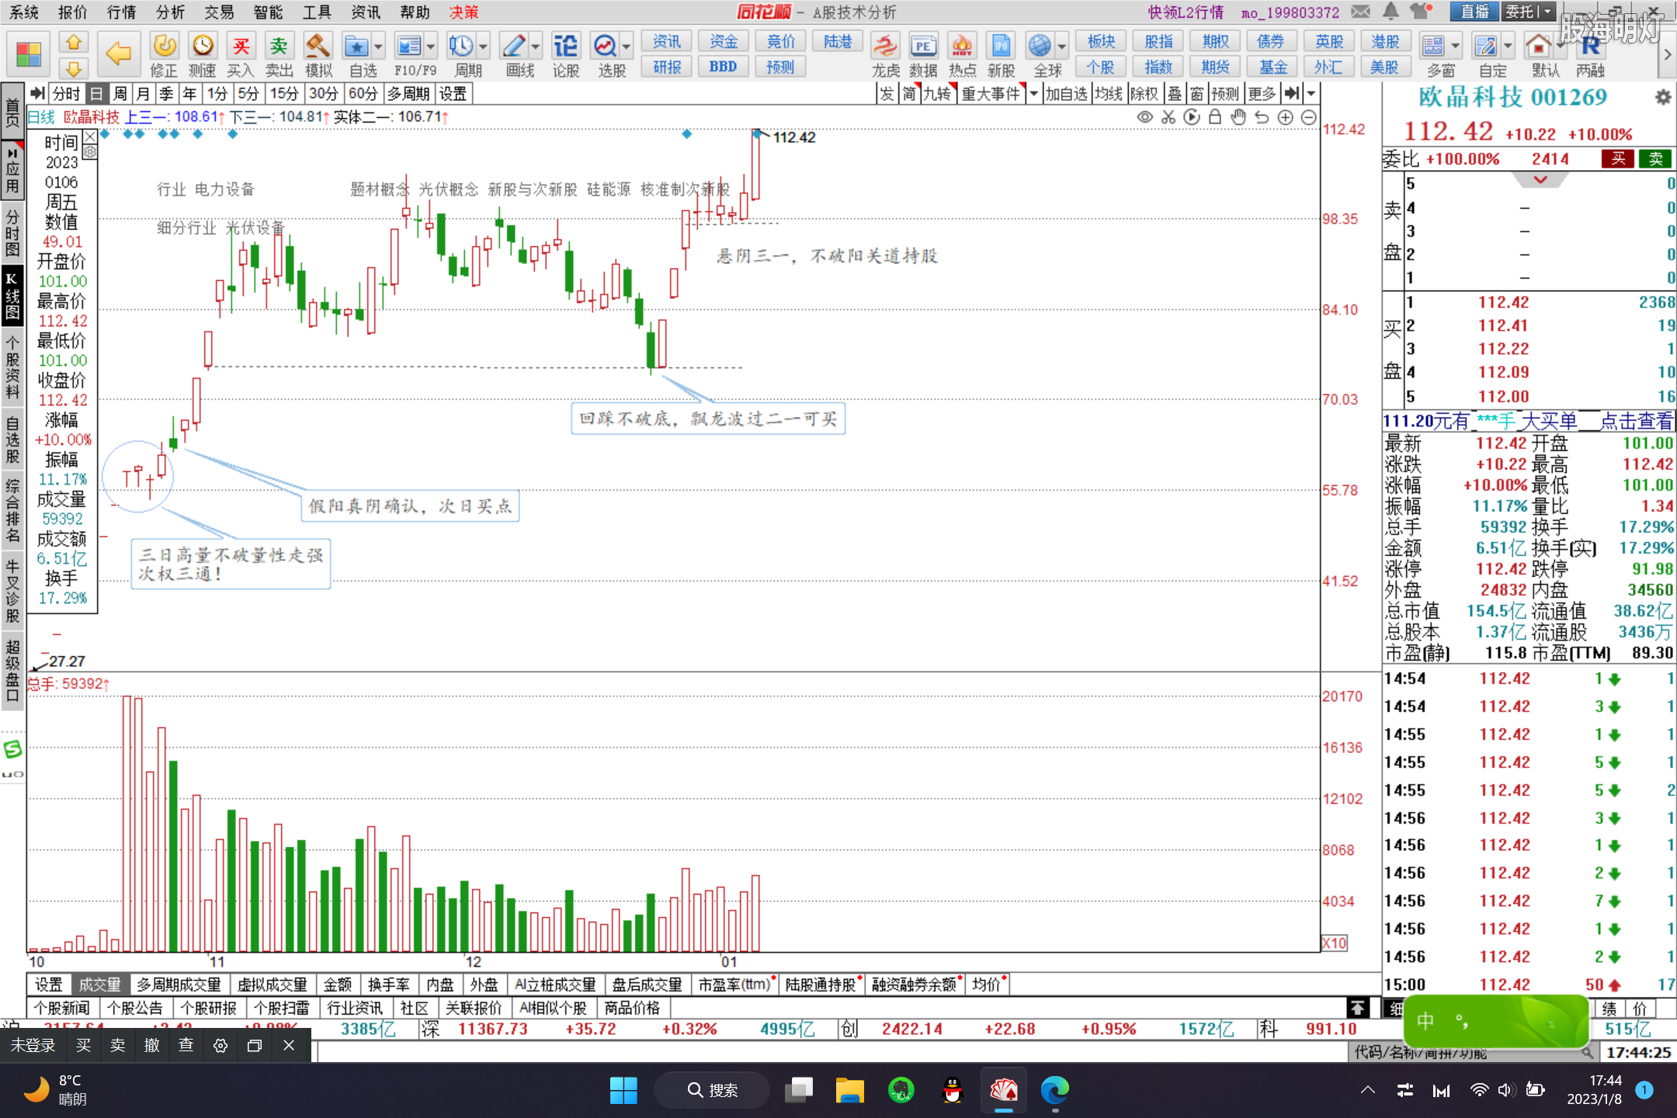Viewport: 1677px width, 1118px height.
Task: Select the 金额 indicator tab
Action: point(338,984)
